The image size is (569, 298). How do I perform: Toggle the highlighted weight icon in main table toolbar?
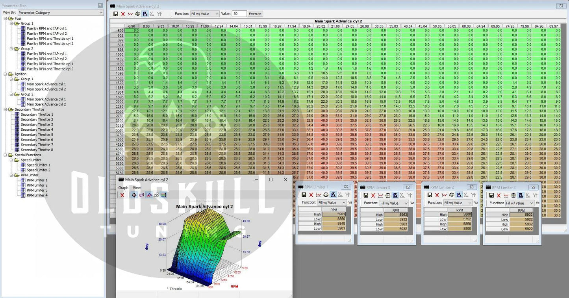point(145,14)
